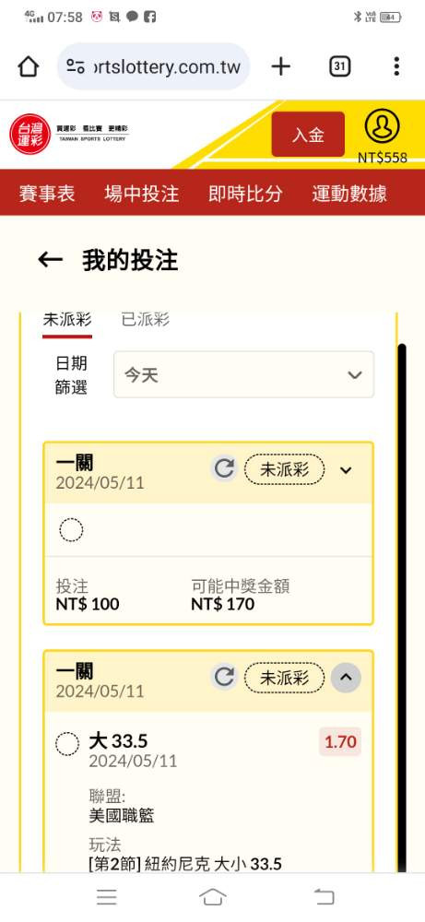Image resolution: width=425 pixels, height=922 pixels.
Task: Open the 即時比分 menu item
Action: click(245, 193)
